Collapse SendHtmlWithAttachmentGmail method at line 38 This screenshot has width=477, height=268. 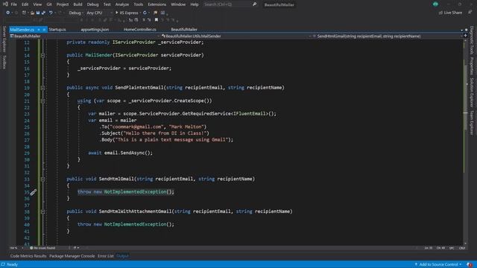[42, 211]
